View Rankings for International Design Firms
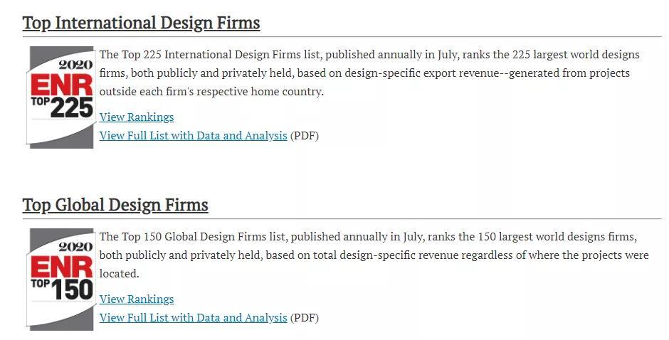Image resolution: width=669 pixels, height=340 pixels. (137, 117)
